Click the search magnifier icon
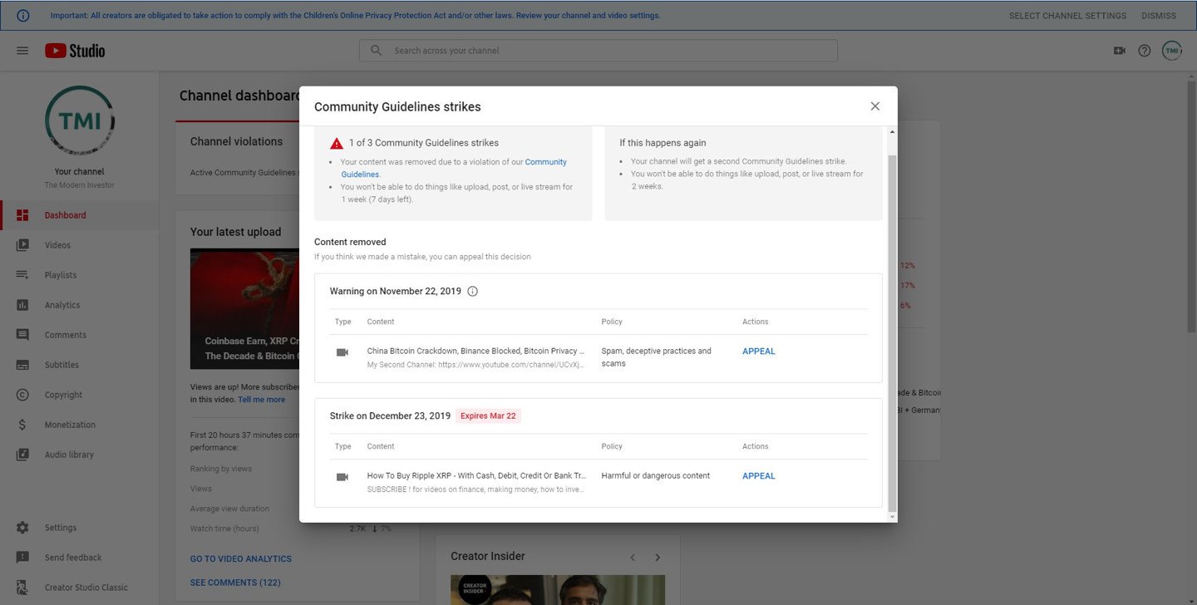This screenshot has height=605, width=1197. pyautogui.click(x=377, y=51)
